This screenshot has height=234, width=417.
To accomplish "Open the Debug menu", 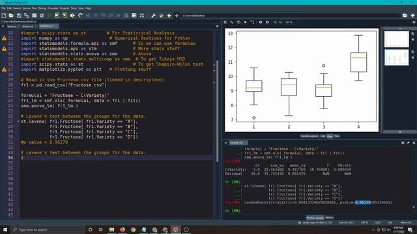I will (x=42, y=8).
